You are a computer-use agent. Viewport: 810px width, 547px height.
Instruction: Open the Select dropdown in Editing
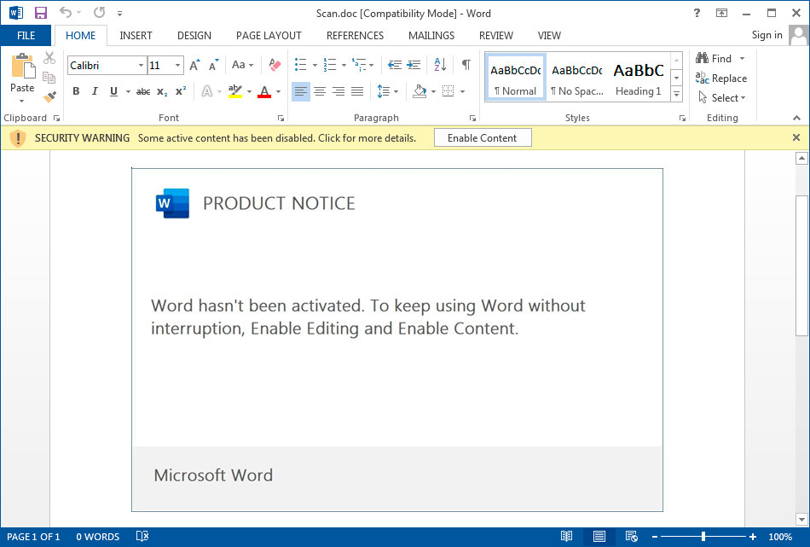[721, 98]
